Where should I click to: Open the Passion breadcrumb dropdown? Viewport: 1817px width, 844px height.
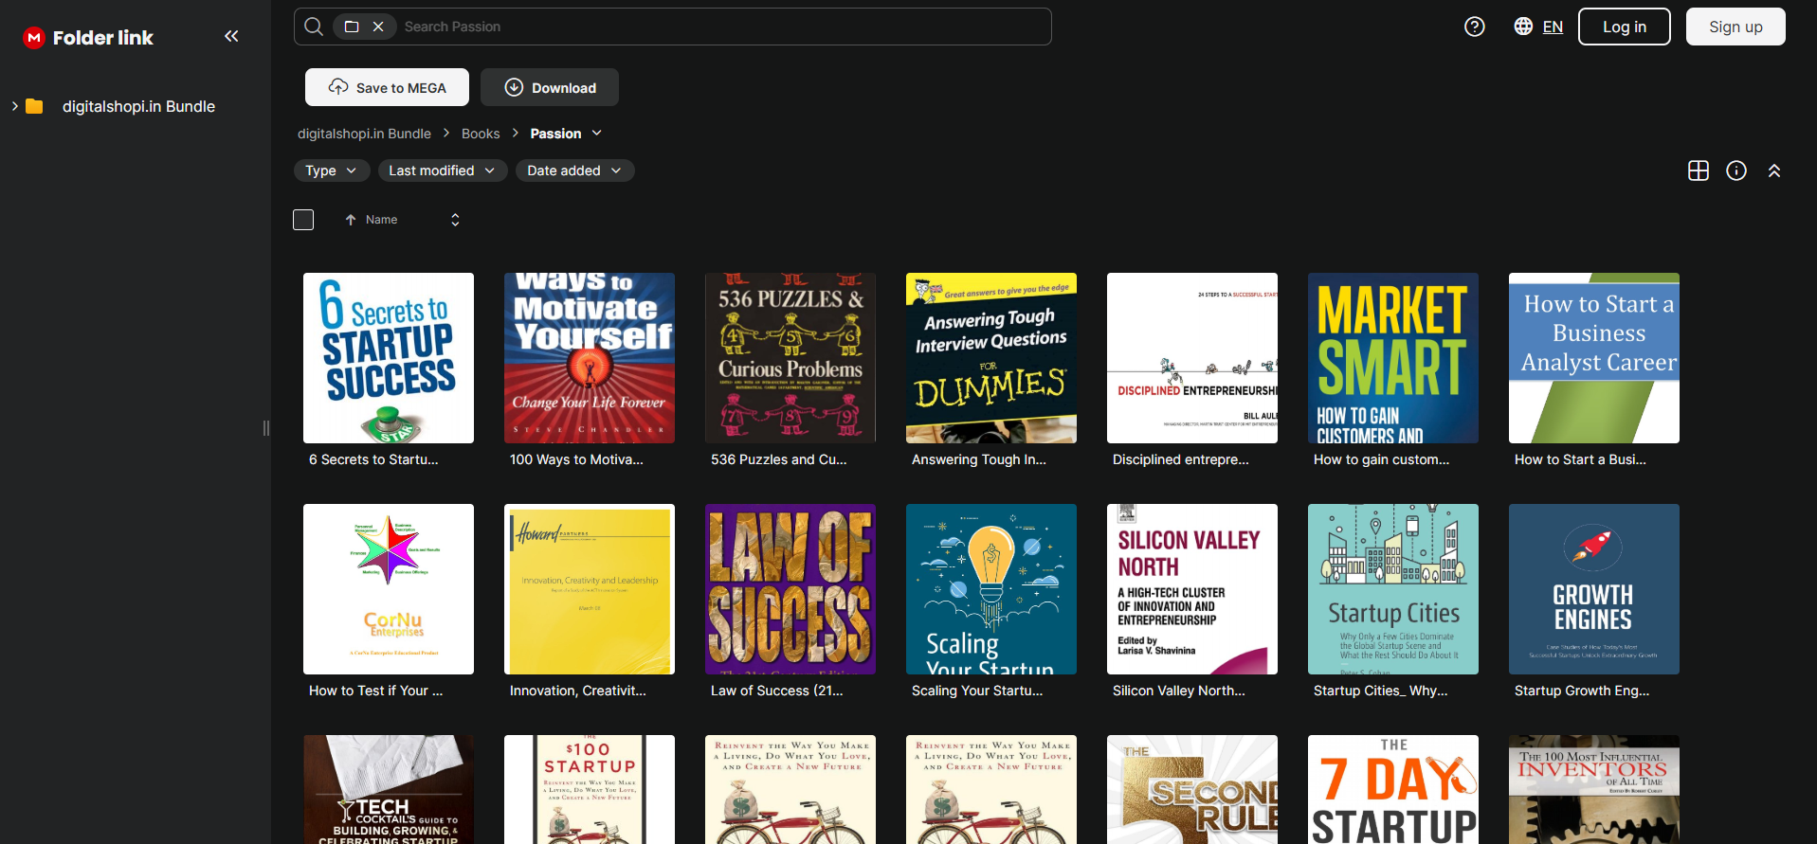point(597,134)
